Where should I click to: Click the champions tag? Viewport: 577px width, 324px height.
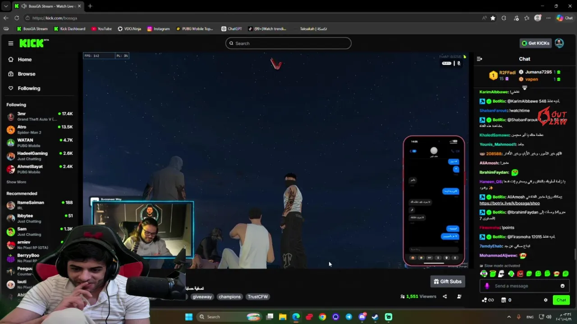point(229,297)
